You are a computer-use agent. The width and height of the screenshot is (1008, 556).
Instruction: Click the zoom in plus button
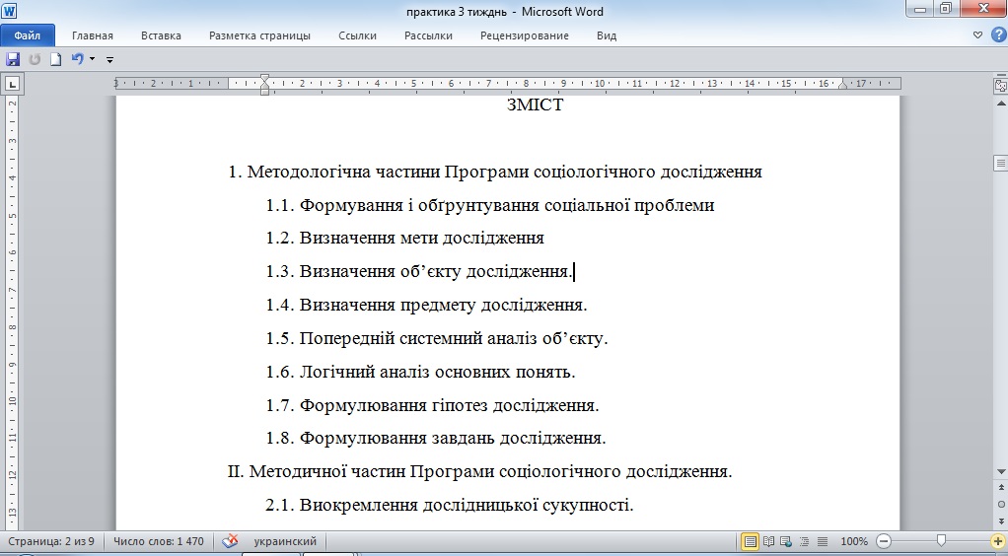(x=998, y=541)
